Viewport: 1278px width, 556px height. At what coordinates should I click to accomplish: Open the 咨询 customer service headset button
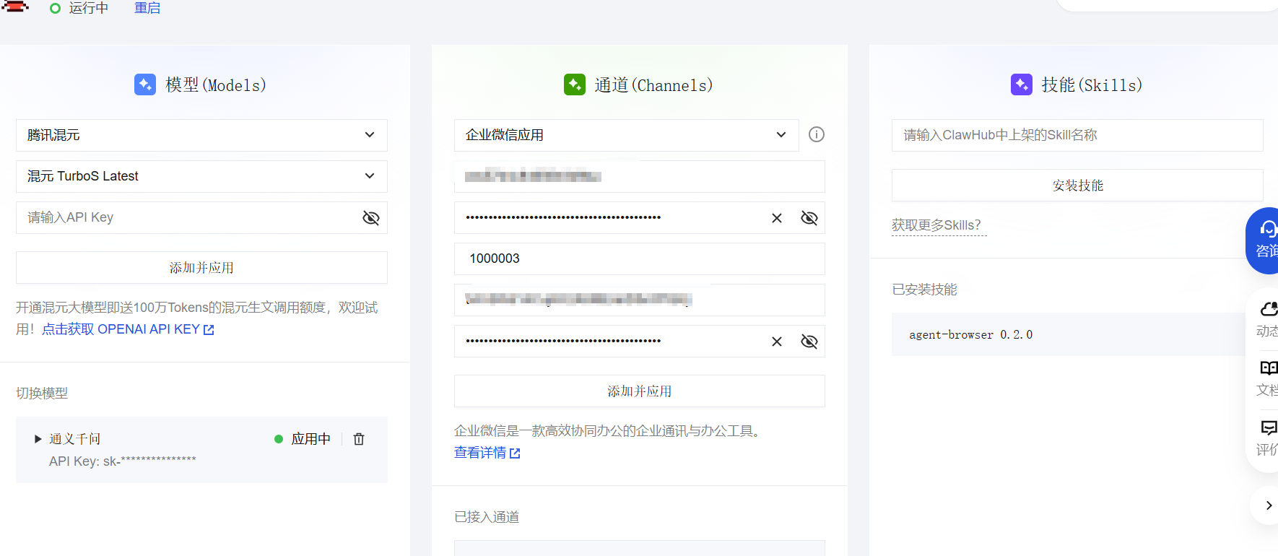tap(1264, 240)
